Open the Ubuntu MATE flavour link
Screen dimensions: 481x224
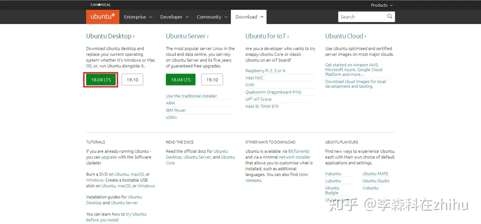[375, 174]
